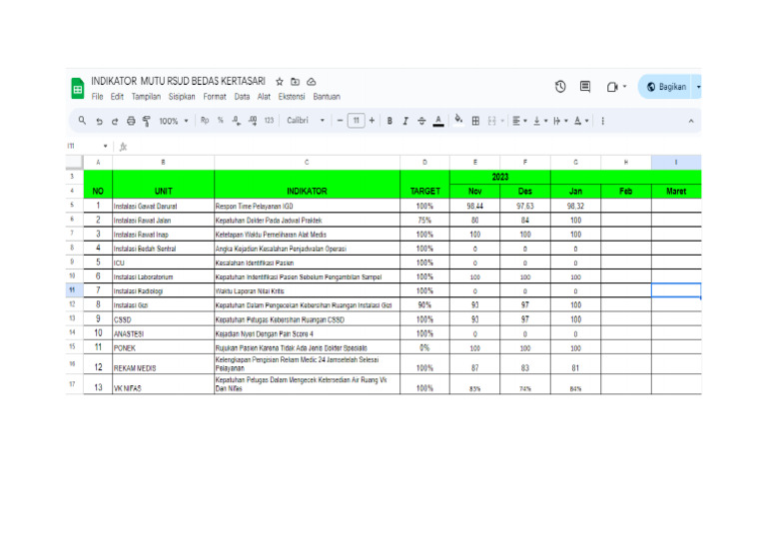Open the fill color picker
The height and width of the screenshot is (542, 767).
tap(457, 121)
